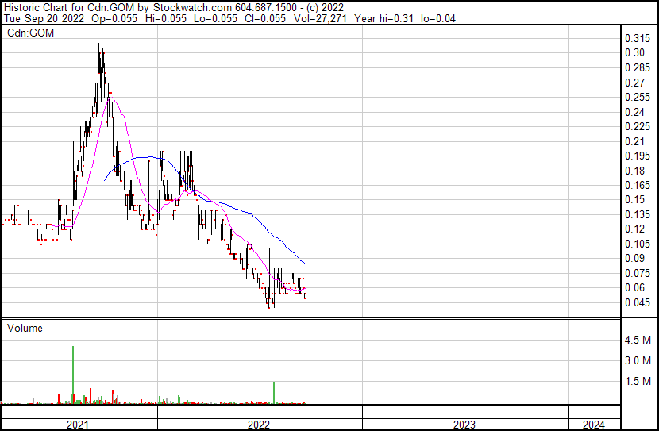Click the 4.5 M volume axis label
This screenshot has height=431, width=659.
click(638, 341)
